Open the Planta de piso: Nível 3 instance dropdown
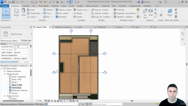This screenshot has height=106, width=188. tap(19, 41)
